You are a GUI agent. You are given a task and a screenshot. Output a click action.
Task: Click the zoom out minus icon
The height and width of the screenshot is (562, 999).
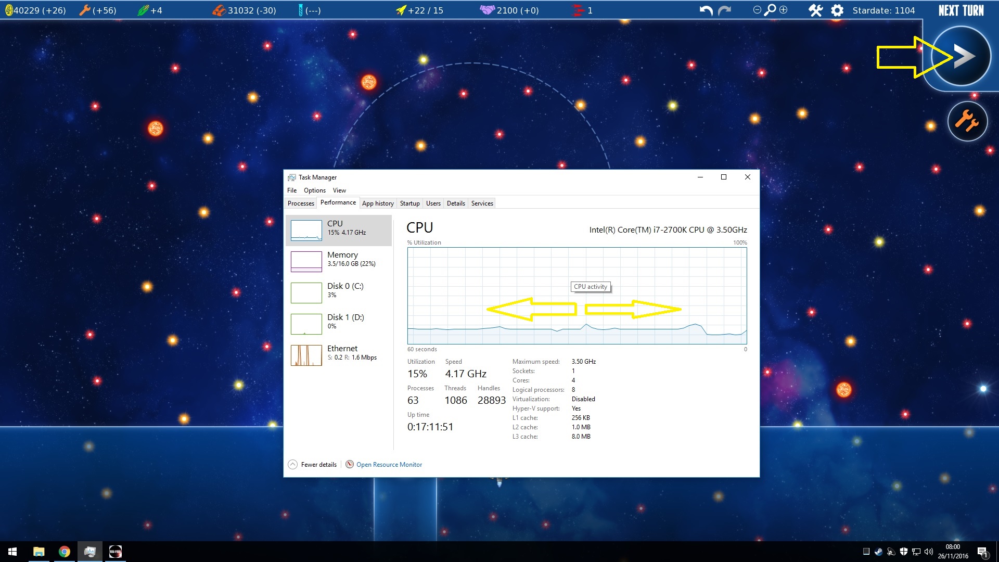click(x=757, y=10)
